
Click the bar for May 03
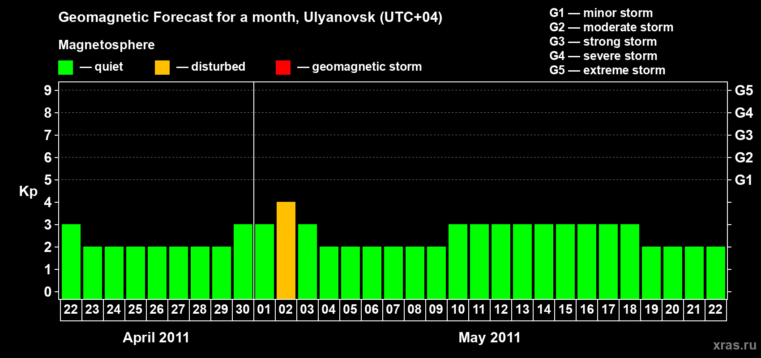point(308,261)
